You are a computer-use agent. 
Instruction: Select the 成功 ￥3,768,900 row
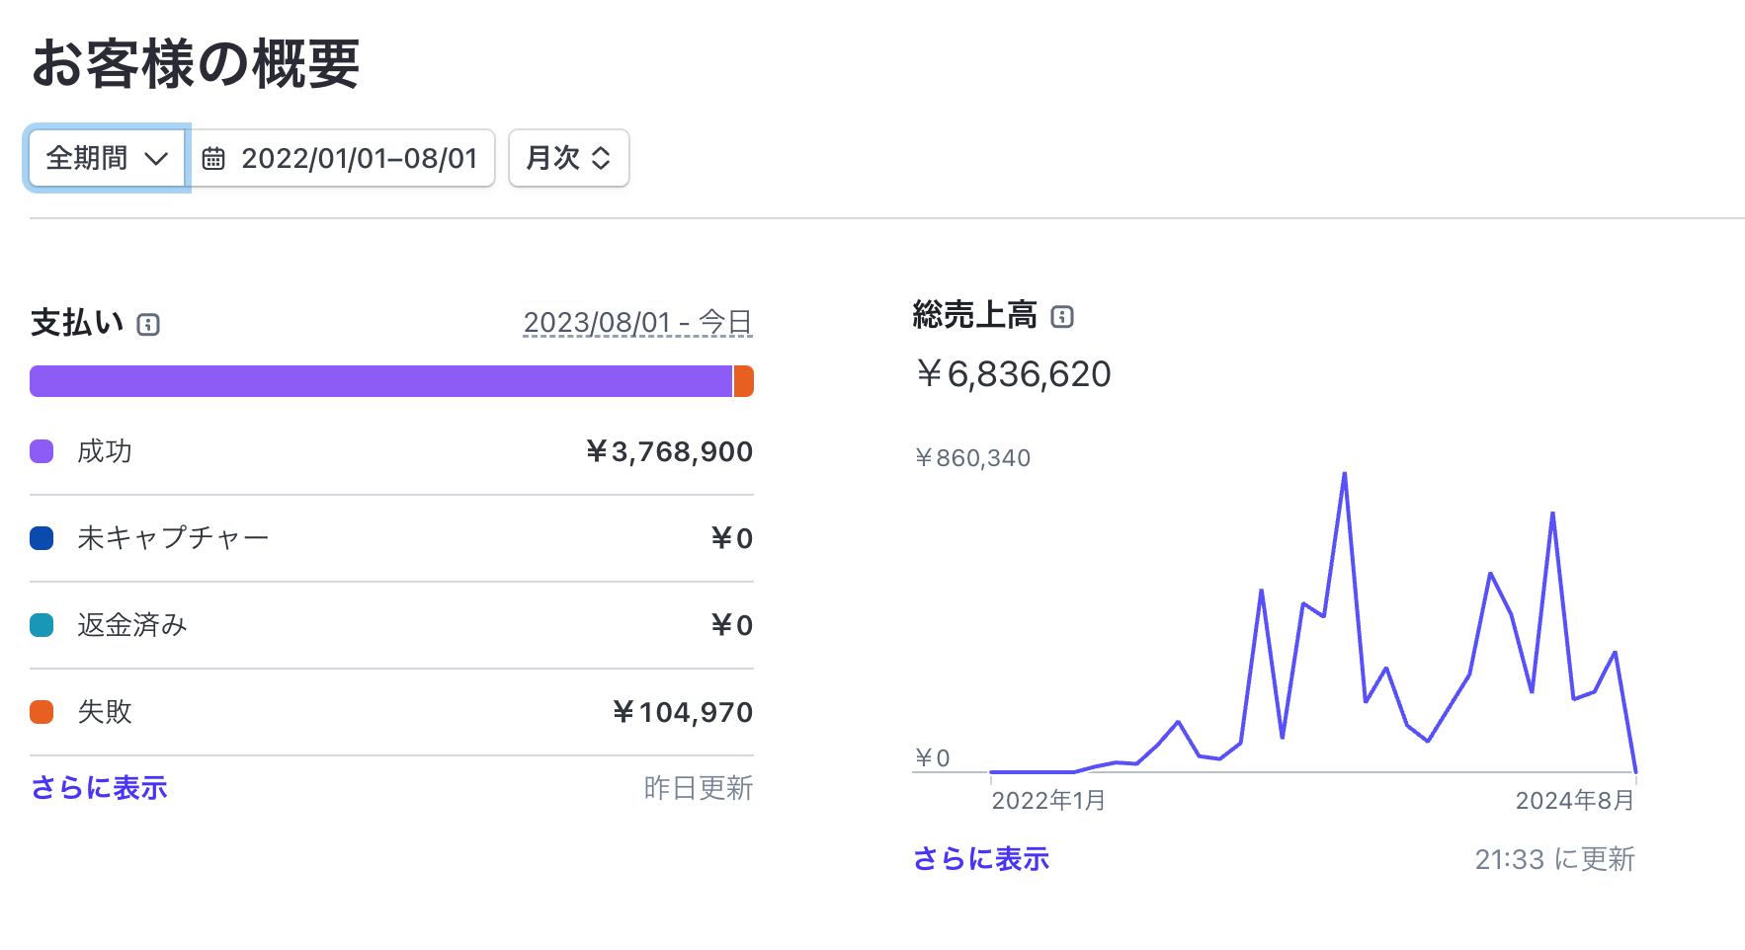click(x=391, y=452)
